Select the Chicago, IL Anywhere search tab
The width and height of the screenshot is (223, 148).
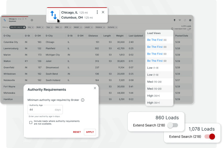pos(13,20)
